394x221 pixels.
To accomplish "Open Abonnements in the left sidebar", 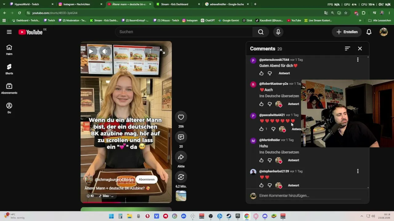I will (x=9, y=89).
